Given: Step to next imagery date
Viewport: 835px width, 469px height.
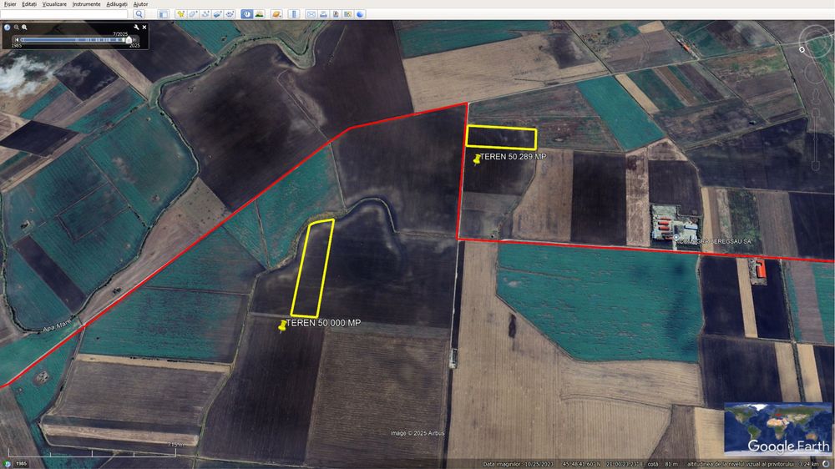Looking at the screenshot, I should click(134, 40).
